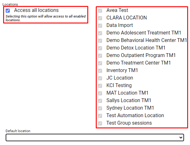Click the Access all locations label text
This screenshot has height=145, width=190.
[x=36, y=10]
